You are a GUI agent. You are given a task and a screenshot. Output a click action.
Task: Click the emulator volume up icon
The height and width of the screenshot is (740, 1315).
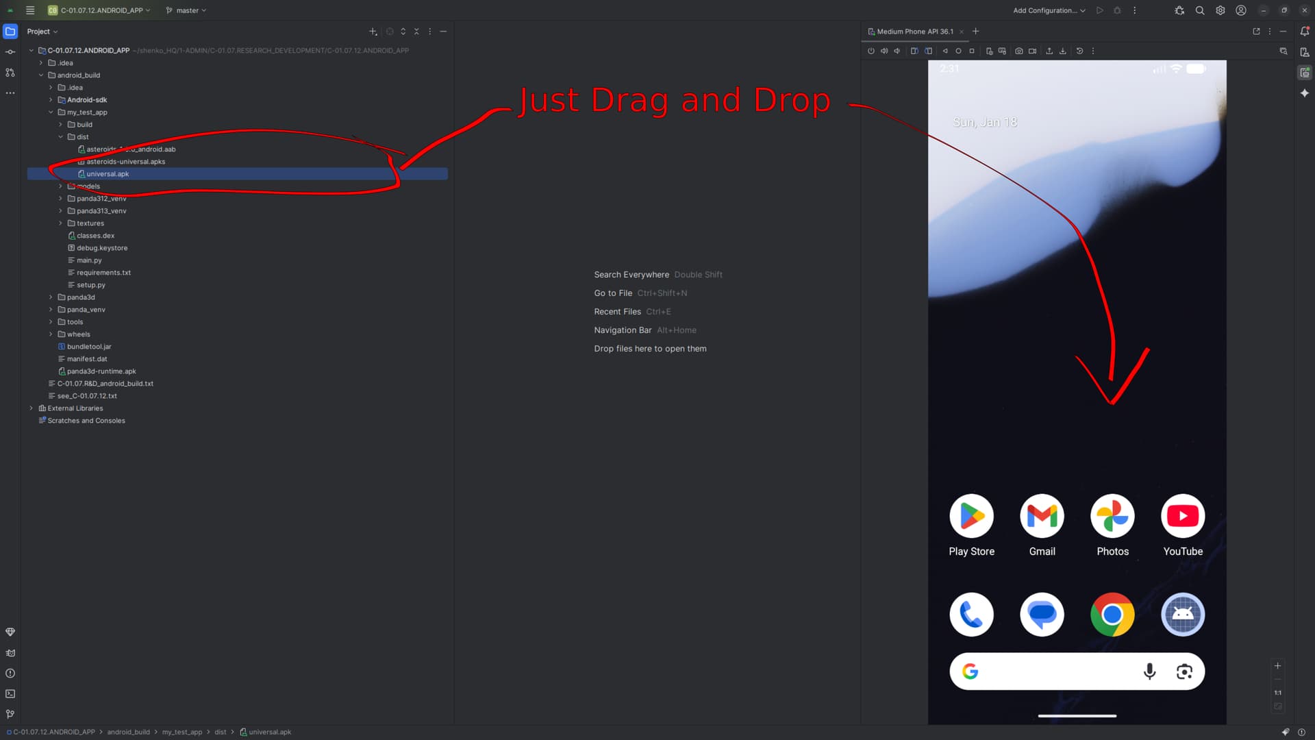point(884,51)
